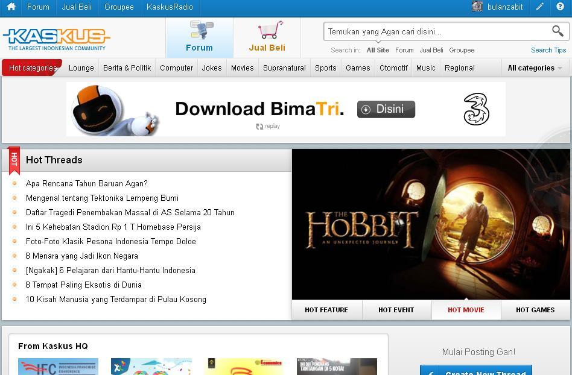The width and height of the screenshot is (572, 375).
Task: Switch to the HOT GAMES tab
Action: 535,310
